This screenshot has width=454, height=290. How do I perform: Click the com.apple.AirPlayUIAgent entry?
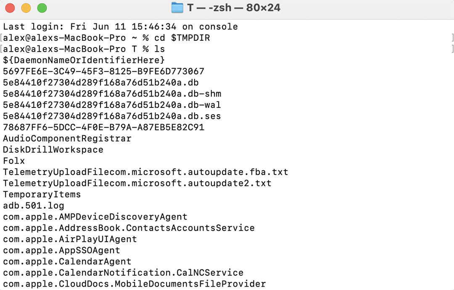[70, 239]
